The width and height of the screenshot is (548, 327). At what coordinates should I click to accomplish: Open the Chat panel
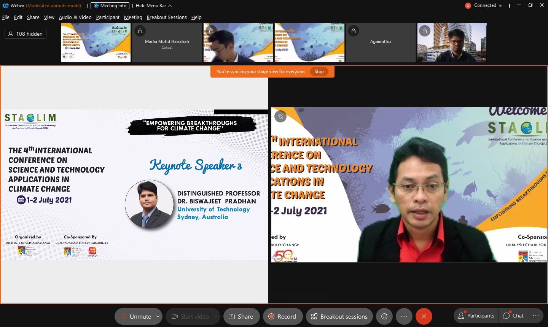pos(513,316)
